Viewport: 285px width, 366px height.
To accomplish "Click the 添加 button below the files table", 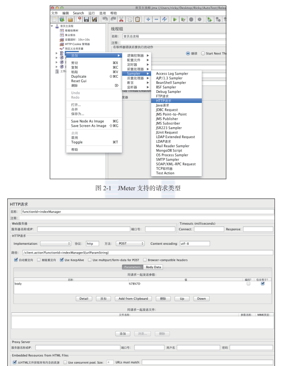I will pyautogui.click(x=123, y=334).
